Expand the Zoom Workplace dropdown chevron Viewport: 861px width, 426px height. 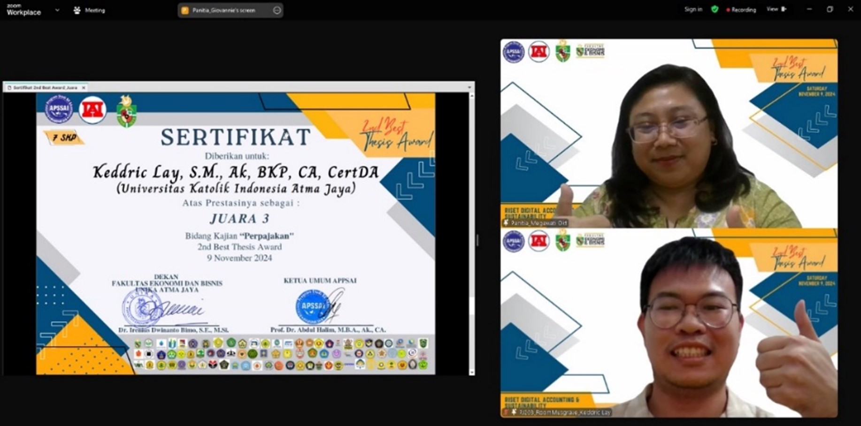(57, 10)
